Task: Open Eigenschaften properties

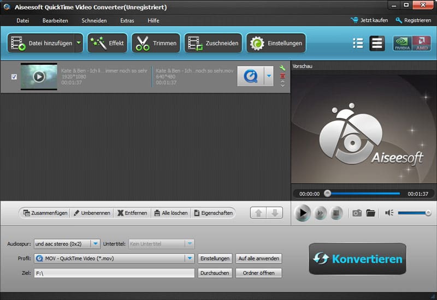Action: pos(213,213)
